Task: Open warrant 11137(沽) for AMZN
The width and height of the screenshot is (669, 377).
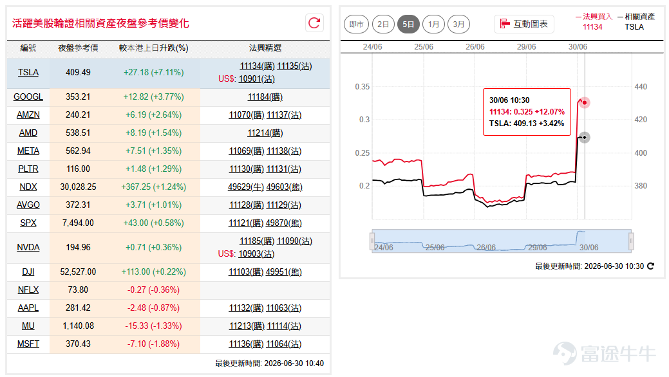Action: click(x=284, y=115)
